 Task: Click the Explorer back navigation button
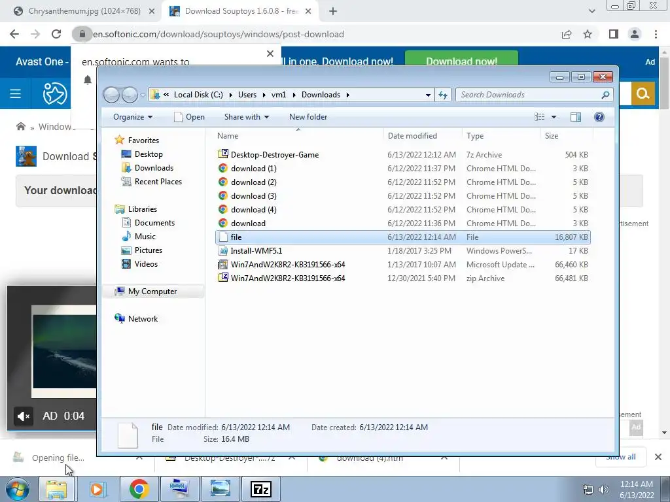tap(111, 95)
